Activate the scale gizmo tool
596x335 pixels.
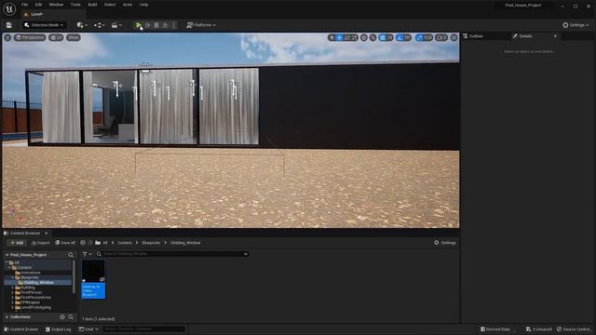tap(354, 37)
